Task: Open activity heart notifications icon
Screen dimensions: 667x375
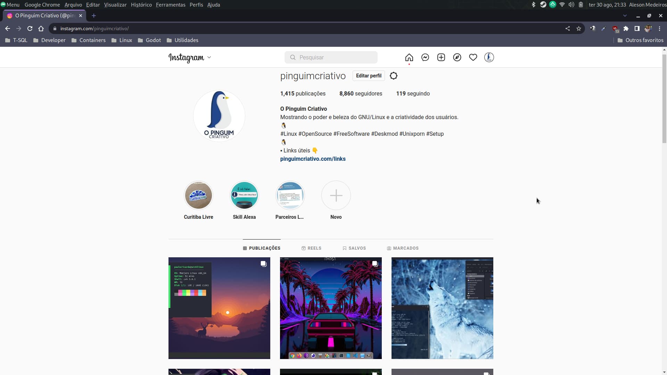Action: tap(473, 57)
